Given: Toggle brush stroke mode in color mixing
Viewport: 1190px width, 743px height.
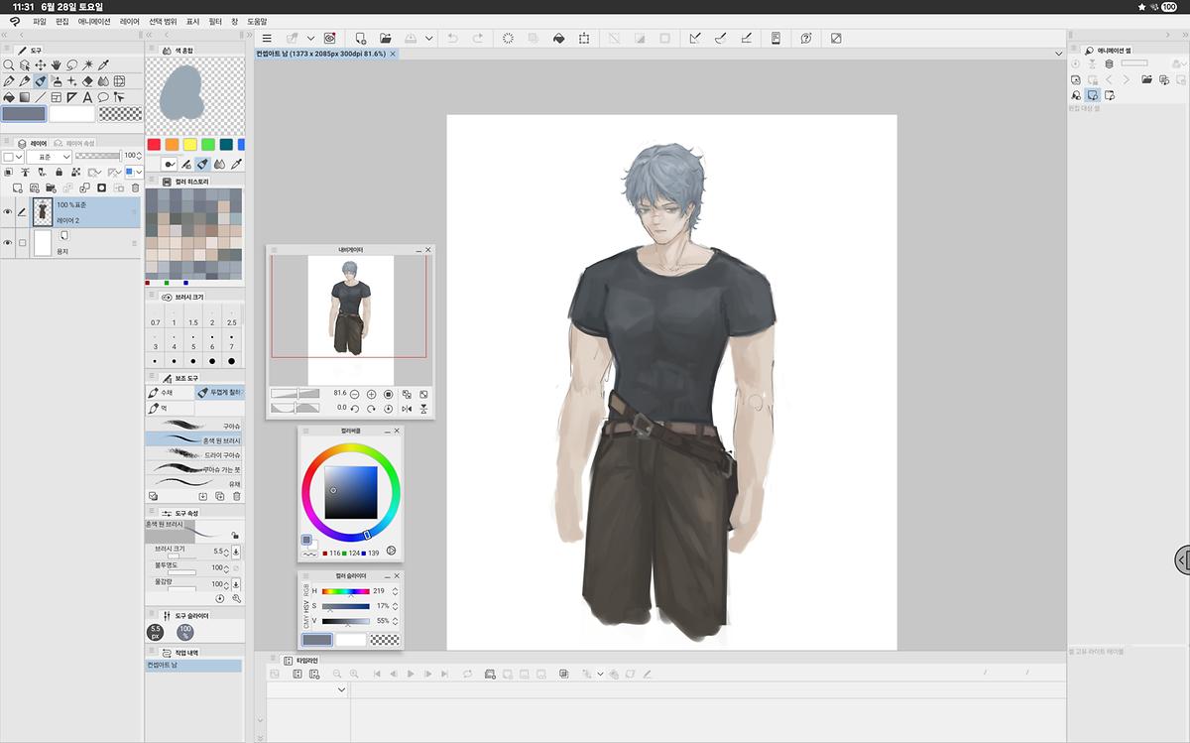Looking at the screenshot, I should point(169,164).
